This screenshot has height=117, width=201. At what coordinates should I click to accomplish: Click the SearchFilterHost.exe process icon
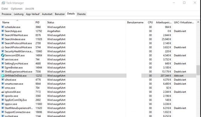[3, 35]
